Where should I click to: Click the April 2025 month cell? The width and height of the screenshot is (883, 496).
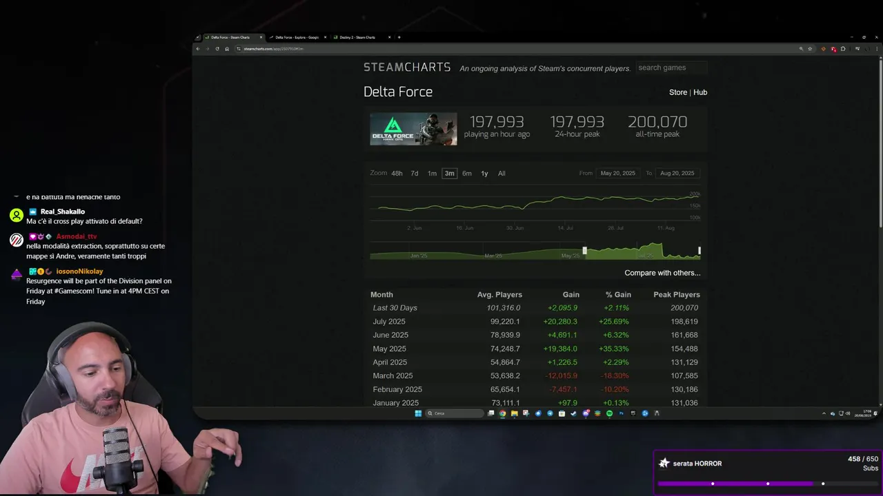(x=390, y=362)
